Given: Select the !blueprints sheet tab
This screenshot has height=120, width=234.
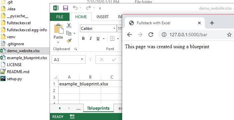Looking at the screenshot, I should tap(99, 108).
